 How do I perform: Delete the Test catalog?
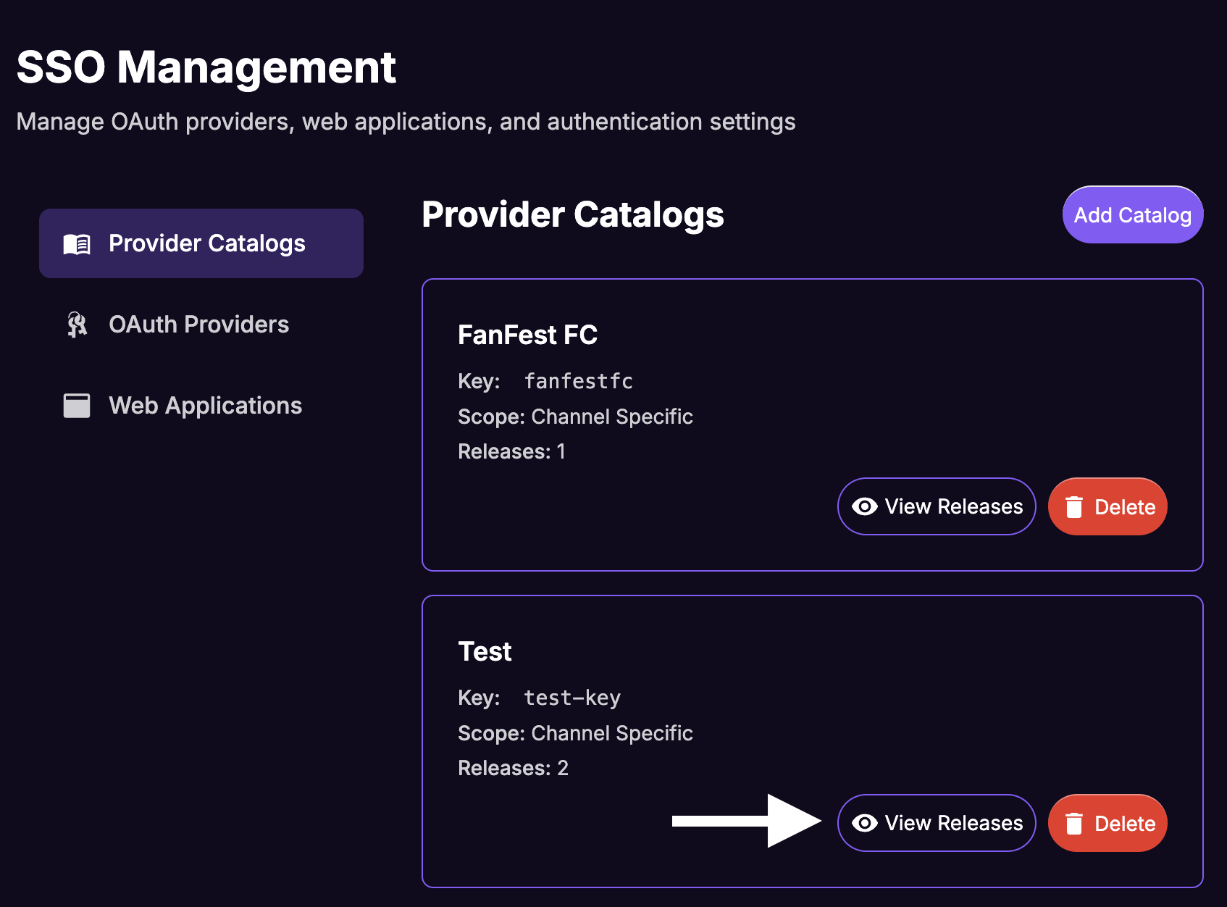point(1107,823)
